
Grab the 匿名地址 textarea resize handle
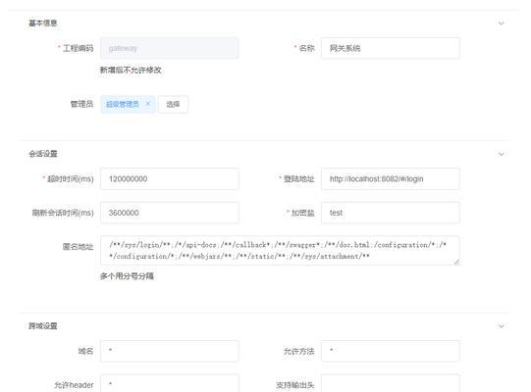456,262
